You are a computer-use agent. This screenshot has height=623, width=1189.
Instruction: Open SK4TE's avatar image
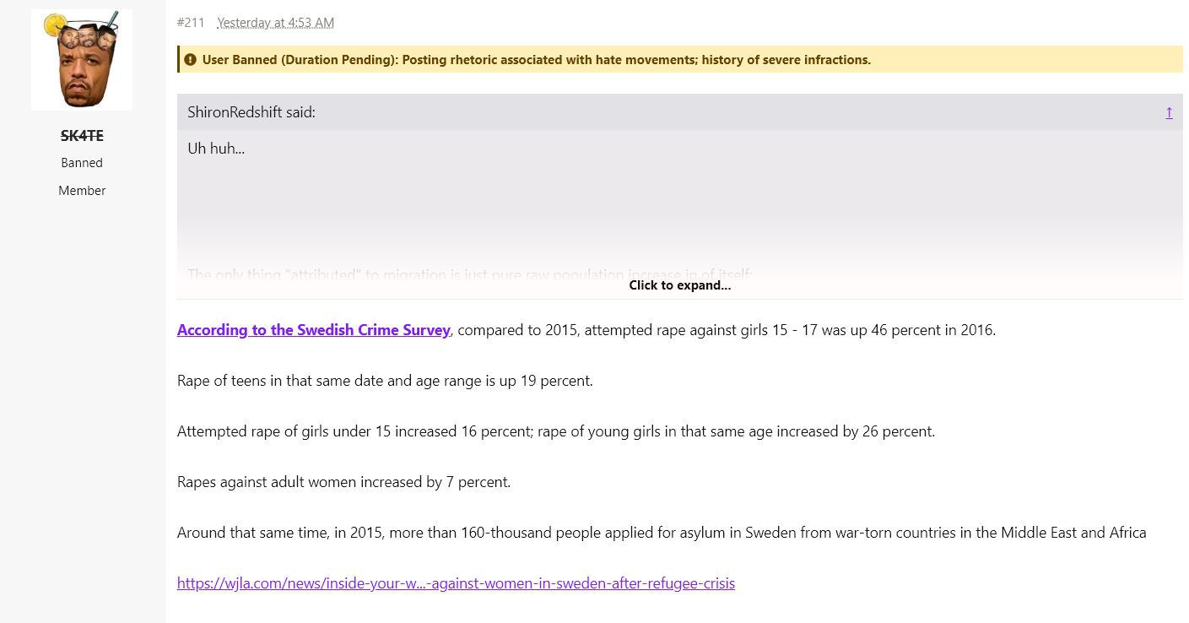click(x=82, y=60)
